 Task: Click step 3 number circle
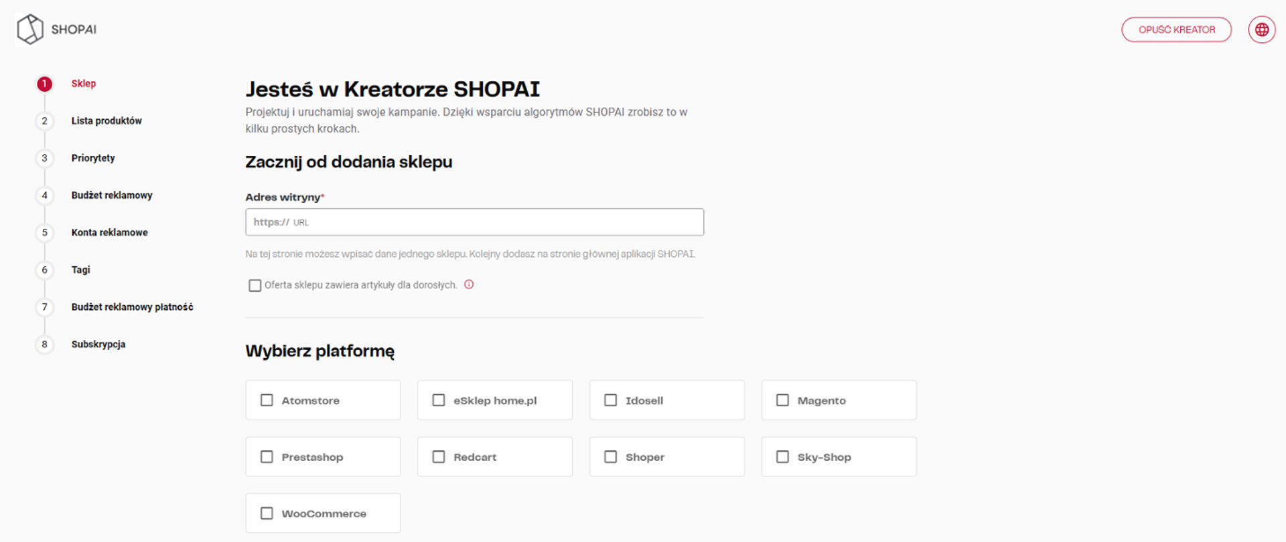point(44,159)
